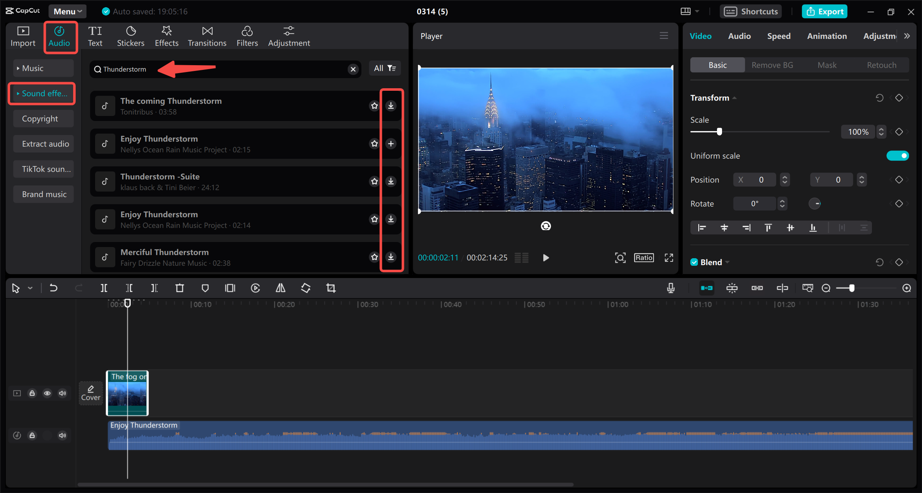Click the Mirror tool in the timeline toolbar
Viewport: 922px width, 493px height.
pos(280,288)
